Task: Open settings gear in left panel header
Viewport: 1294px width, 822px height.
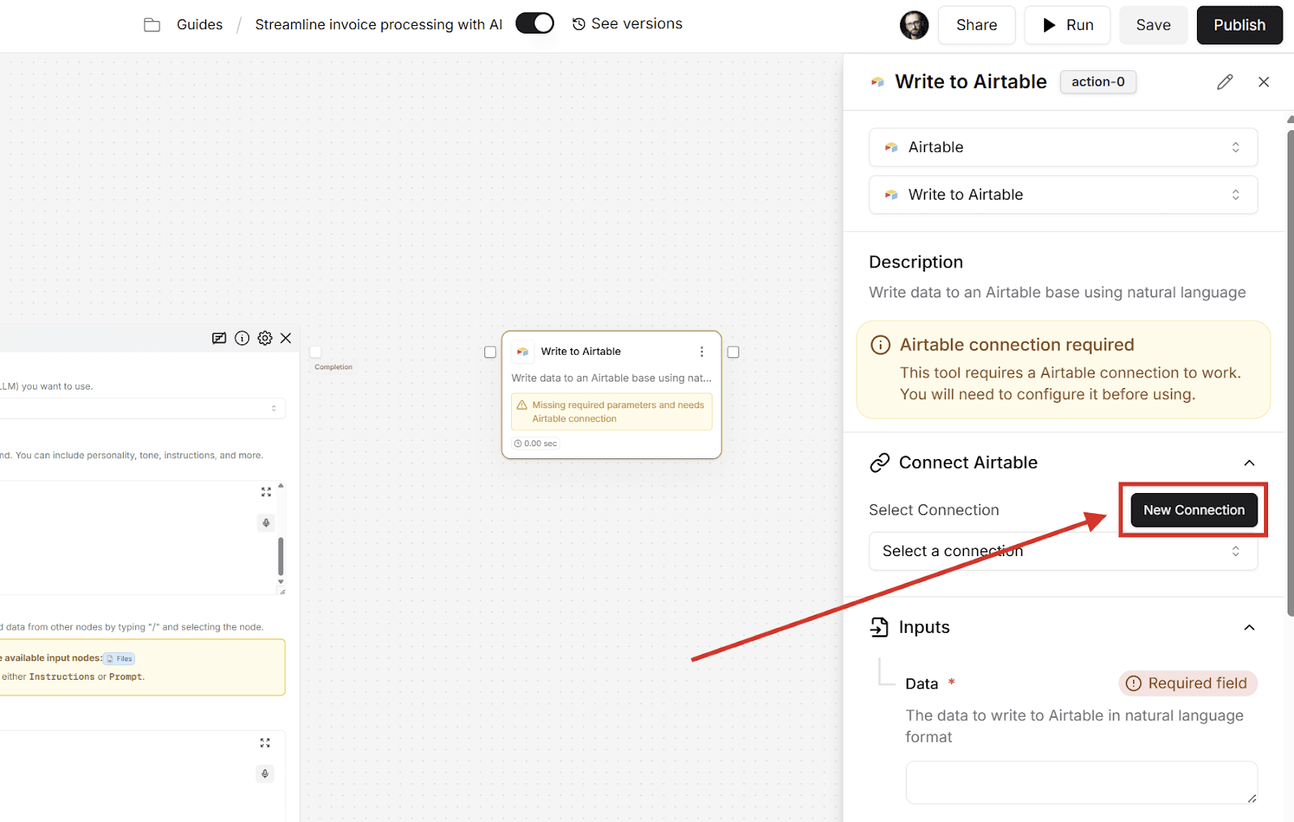Action: coord(264,339)
